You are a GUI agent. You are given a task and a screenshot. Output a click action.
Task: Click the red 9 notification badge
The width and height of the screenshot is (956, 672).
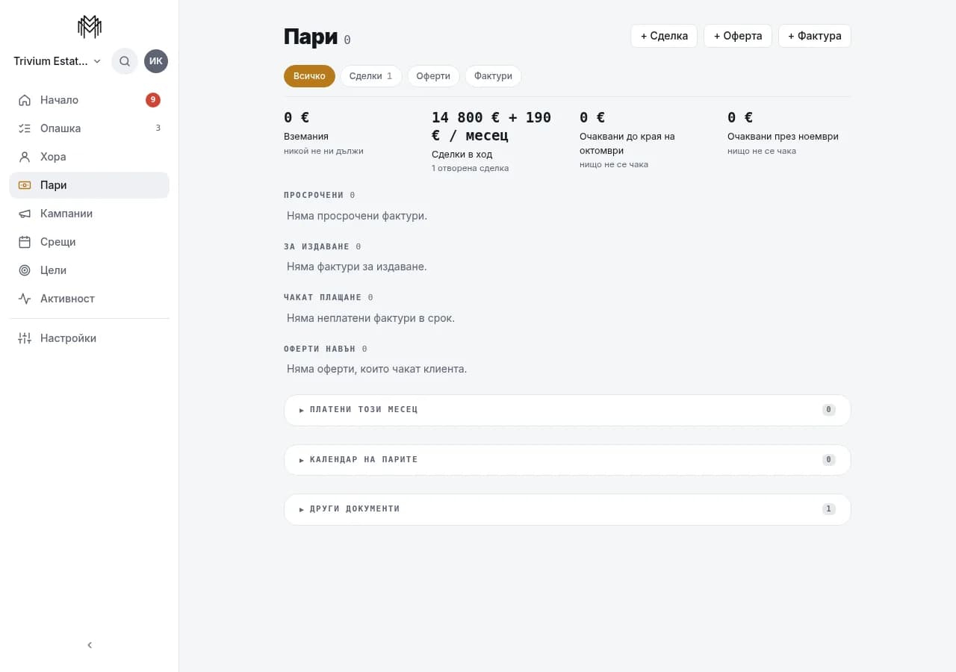[x=153, y=100]
